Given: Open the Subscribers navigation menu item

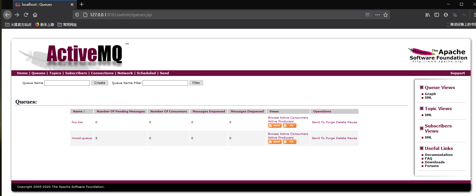Looking at the screenshot, I should [x=76, y=73].
